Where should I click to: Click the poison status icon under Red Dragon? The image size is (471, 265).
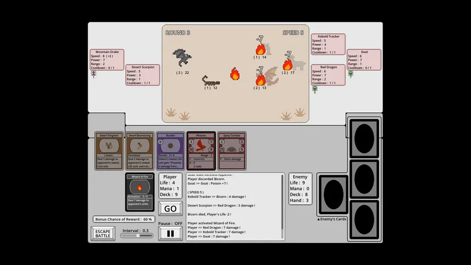point(315,88)
